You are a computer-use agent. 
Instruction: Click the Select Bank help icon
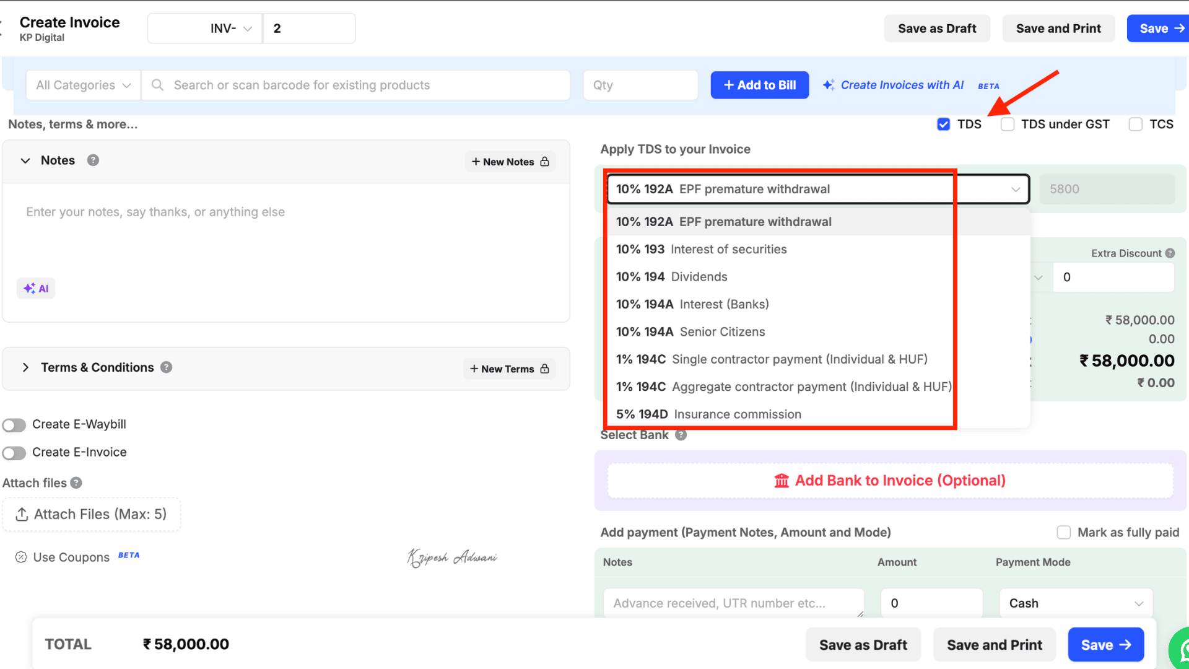681,435
